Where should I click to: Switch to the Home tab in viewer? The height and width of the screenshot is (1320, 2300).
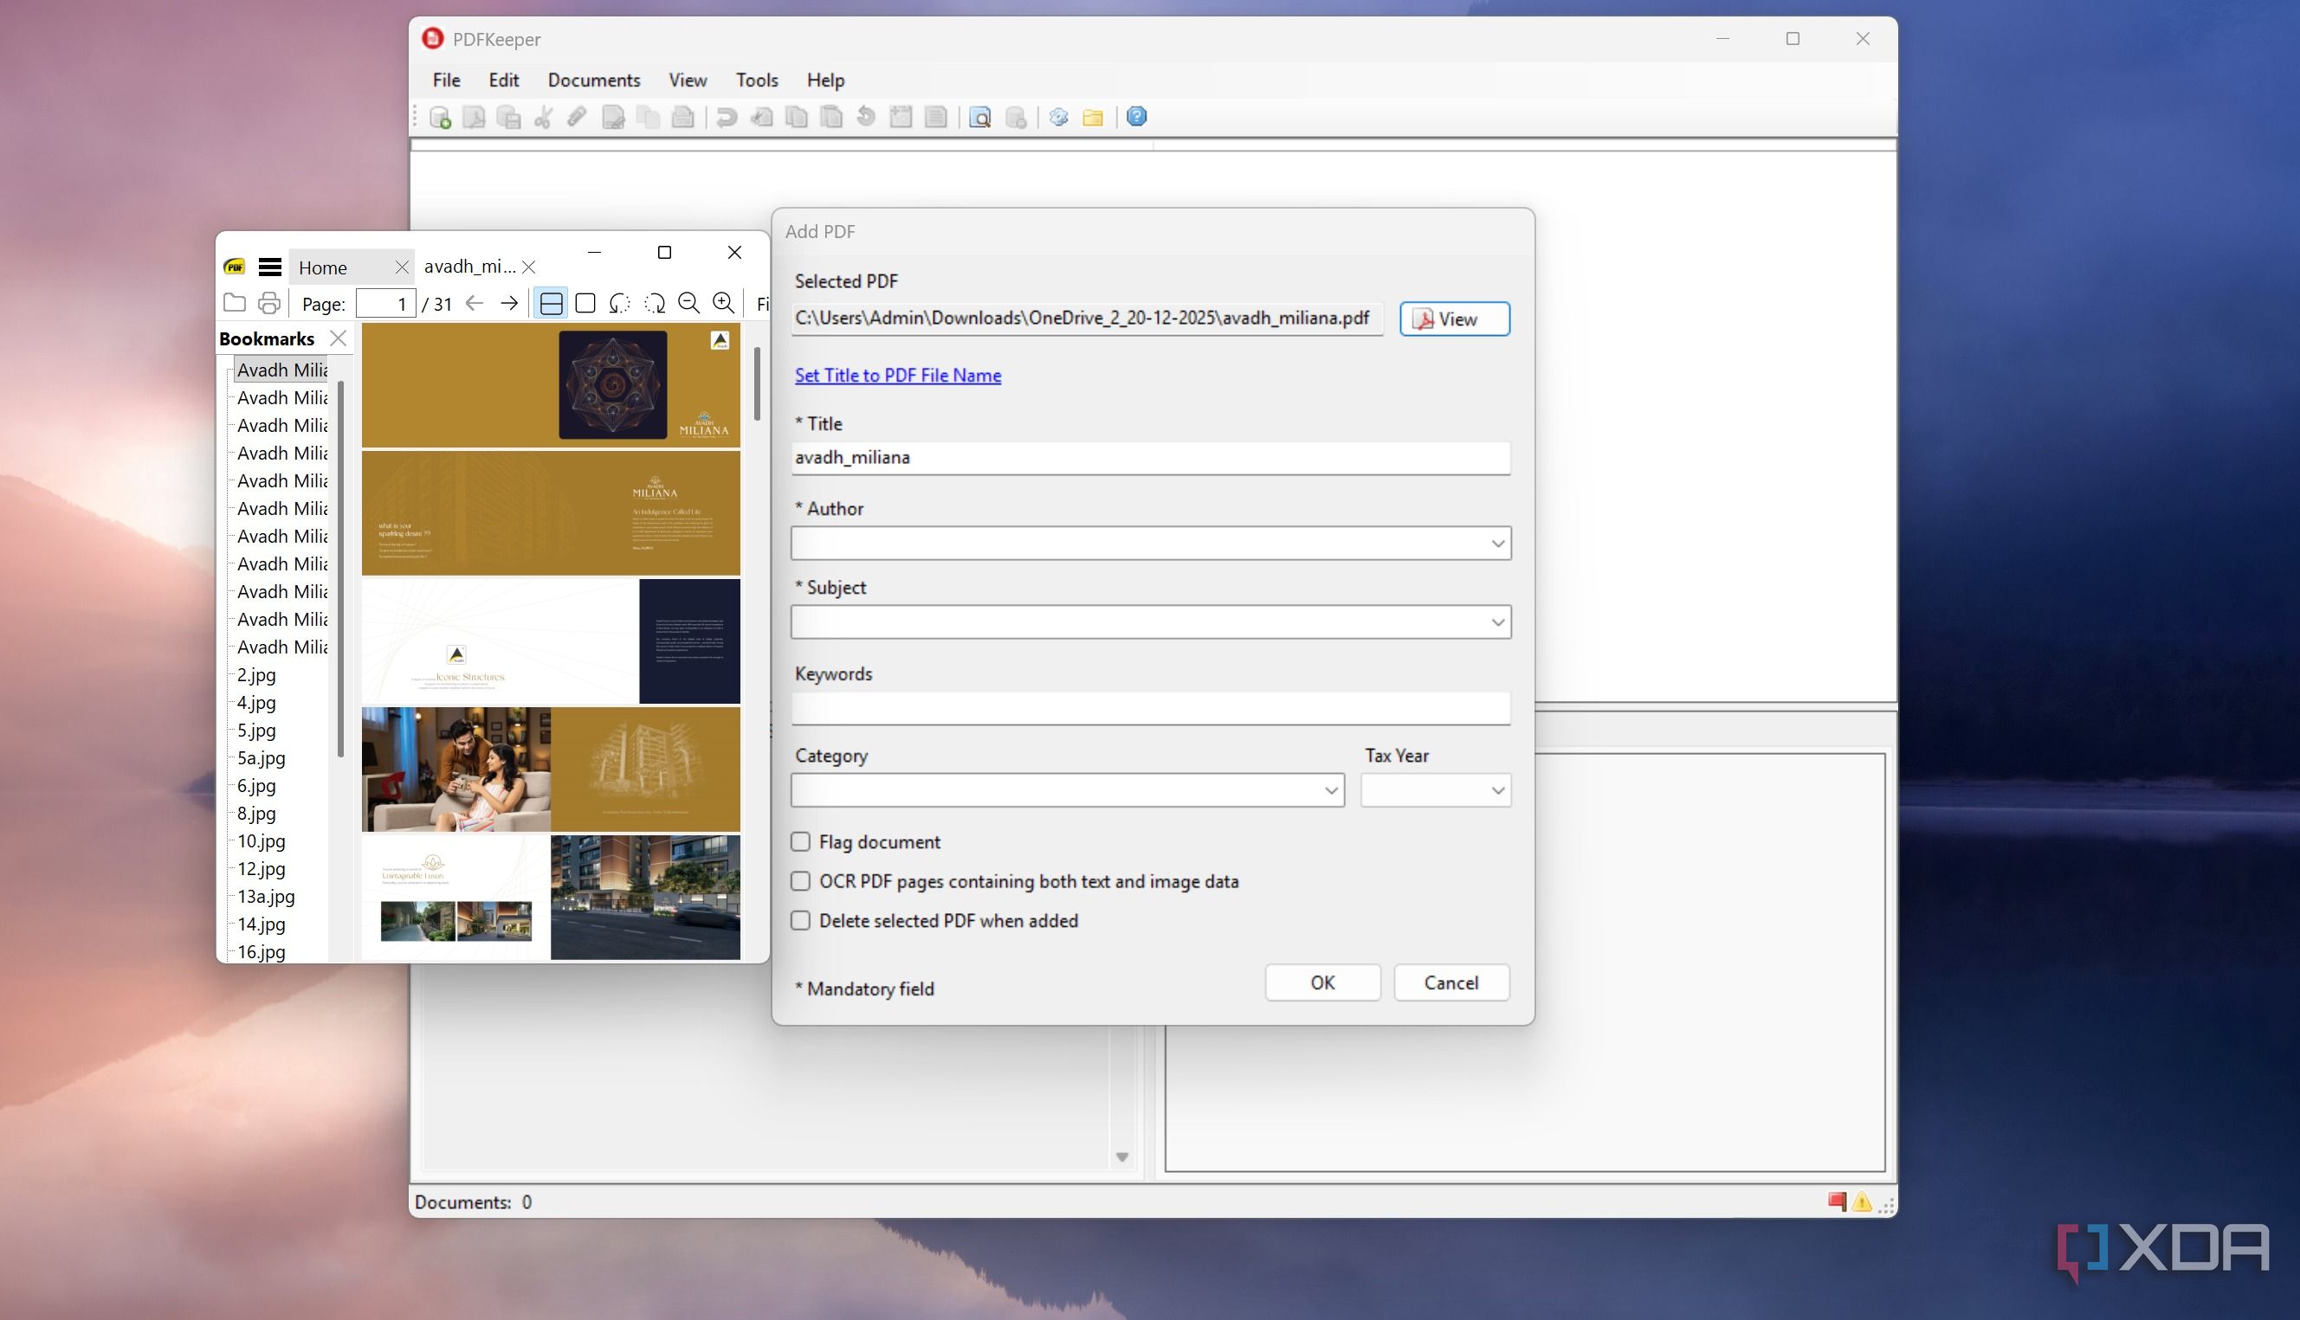coord(324,267)
